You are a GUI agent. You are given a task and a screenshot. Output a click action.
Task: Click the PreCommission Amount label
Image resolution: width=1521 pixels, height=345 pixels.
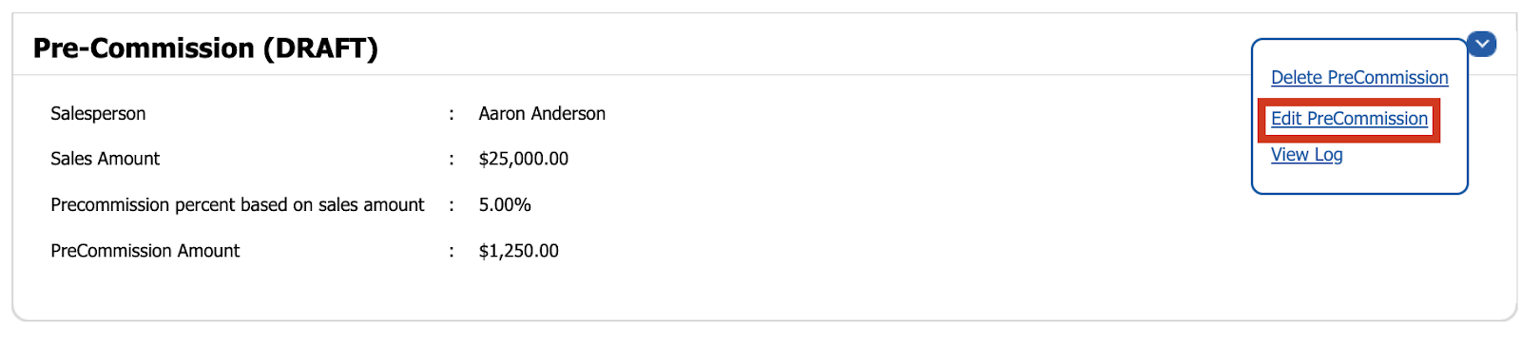(x=144, y=251)
